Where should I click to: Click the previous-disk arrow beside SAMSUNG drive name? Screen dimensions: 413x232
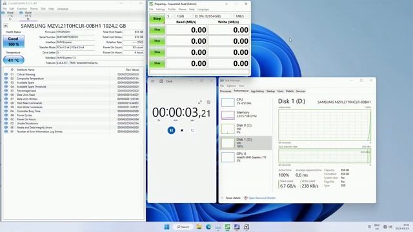pyautogui.click(x=6, y=26)
